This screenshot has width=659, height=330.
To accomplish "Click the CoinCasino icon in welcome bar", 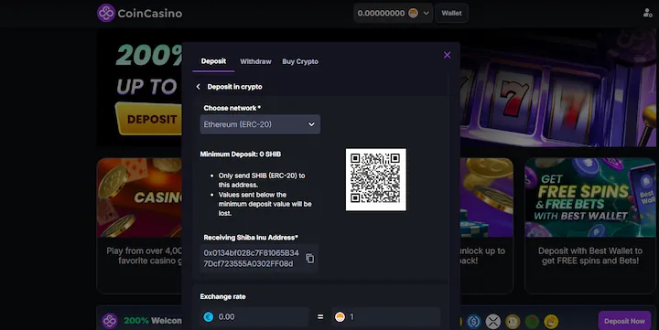I will click(110, 321).
